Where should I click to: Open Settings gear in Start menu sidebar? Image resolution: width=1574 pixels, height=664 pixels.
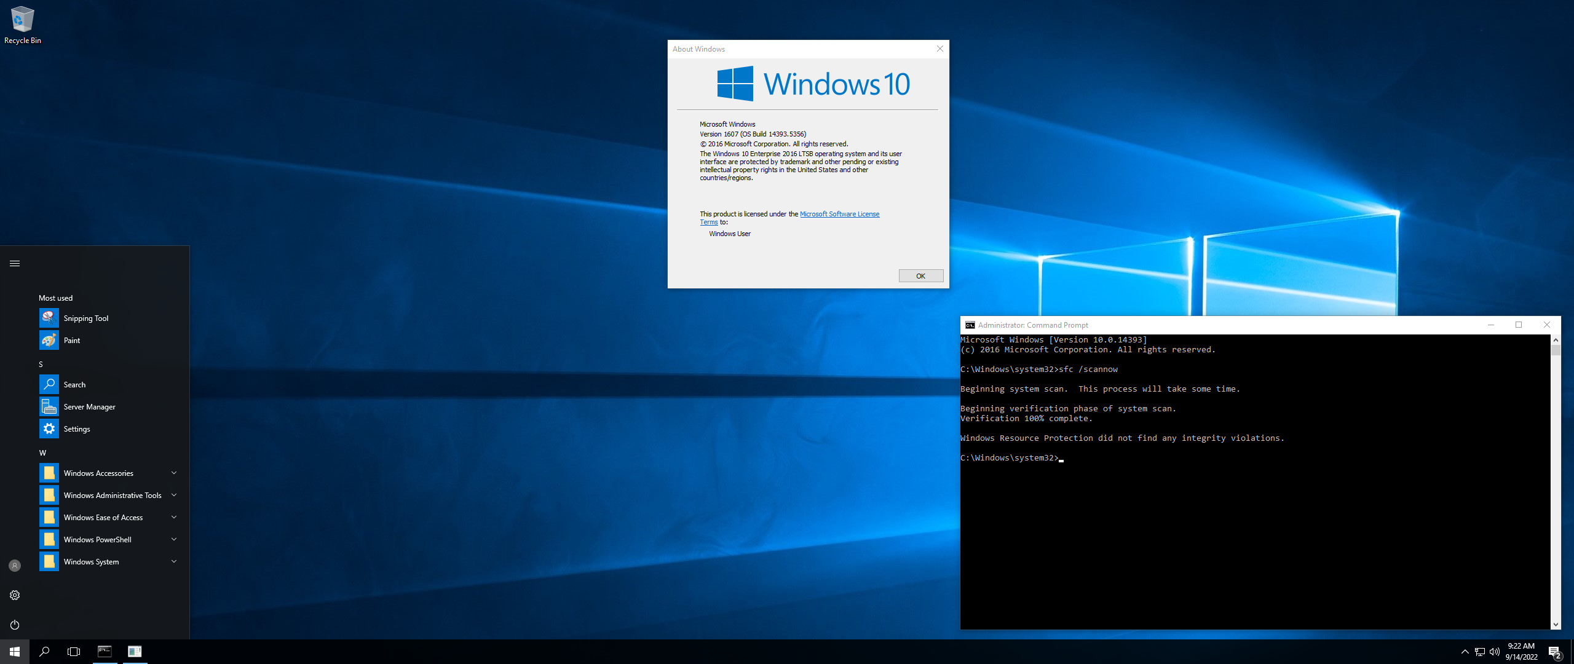pyautogui.click(x=15, y=595)
